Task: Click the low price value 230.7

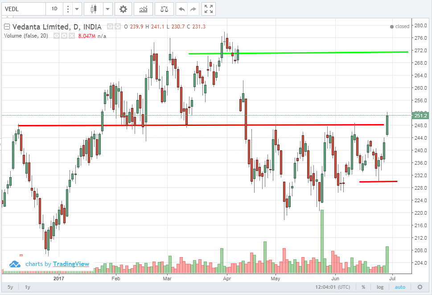Action: click(178, 27)
